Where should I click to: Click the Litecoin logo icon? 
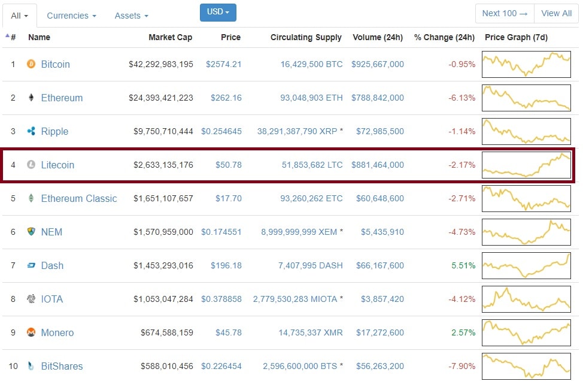pyautogui.click(x=31, y=165)
